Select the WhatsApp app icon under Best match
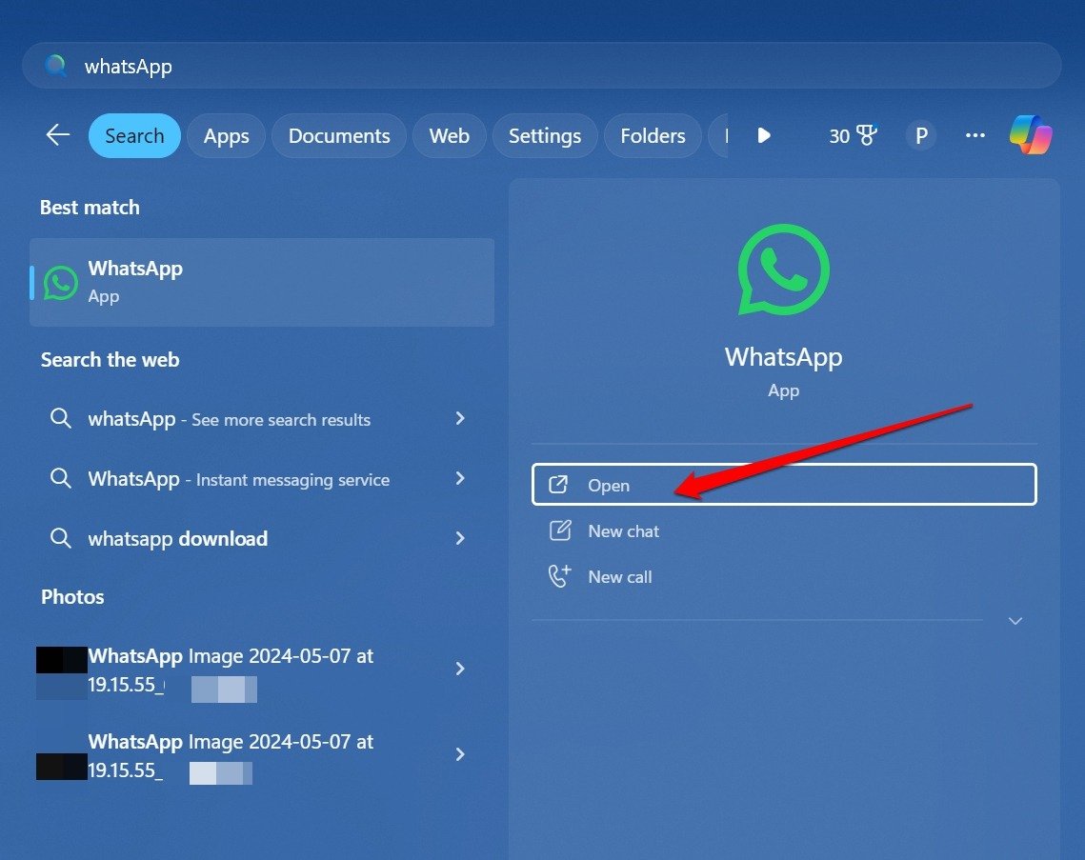This screenshot has height=860, width=1085. click(x=61, y=282)
